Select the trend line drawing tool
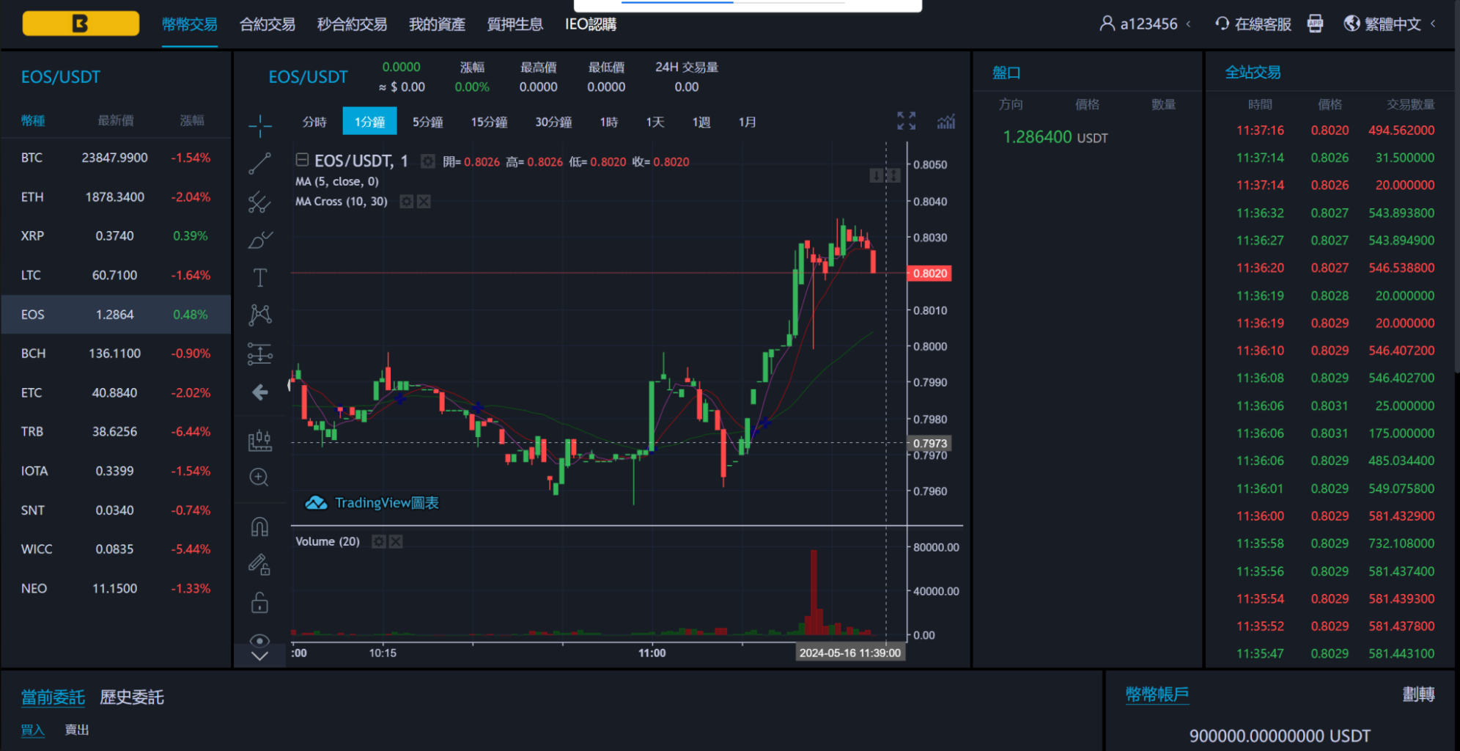The height and width of the screenshot is (751, 1460). (x=259, y=163)
